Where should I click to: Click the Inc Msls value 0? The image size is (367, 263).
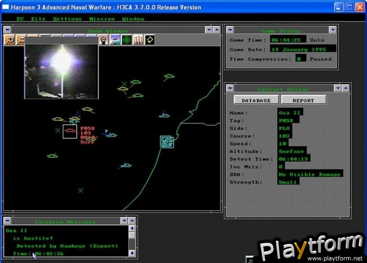(281, 167)
